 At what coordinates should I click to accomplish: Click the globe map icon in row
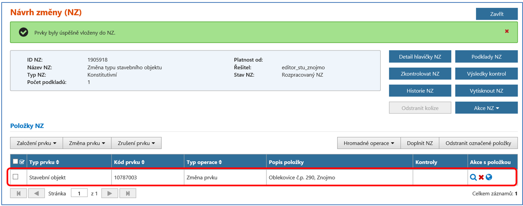(489, 177)
